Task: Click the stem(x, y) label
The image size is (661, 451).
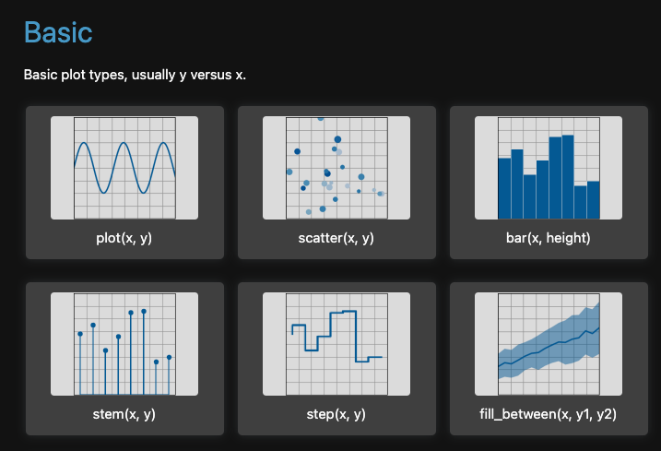Action: [x=124, y=414]
